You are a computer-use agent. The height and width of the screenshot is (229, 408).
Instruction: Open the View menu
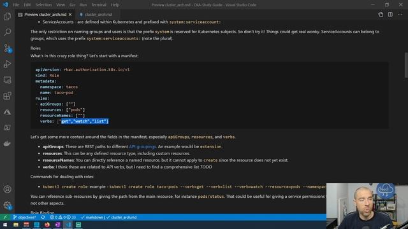(x=61, y=4)
